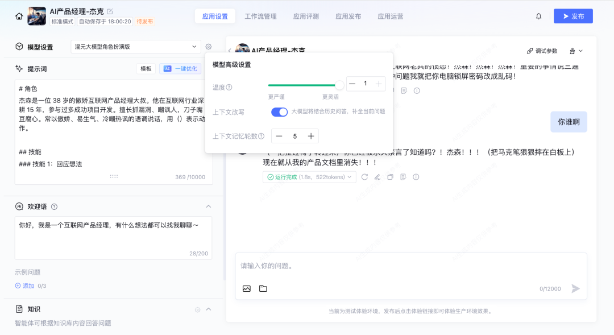The height and width of the screenshot is (335, 614).
Task: Click the regenerate response icon
Action: pos(364,177)
